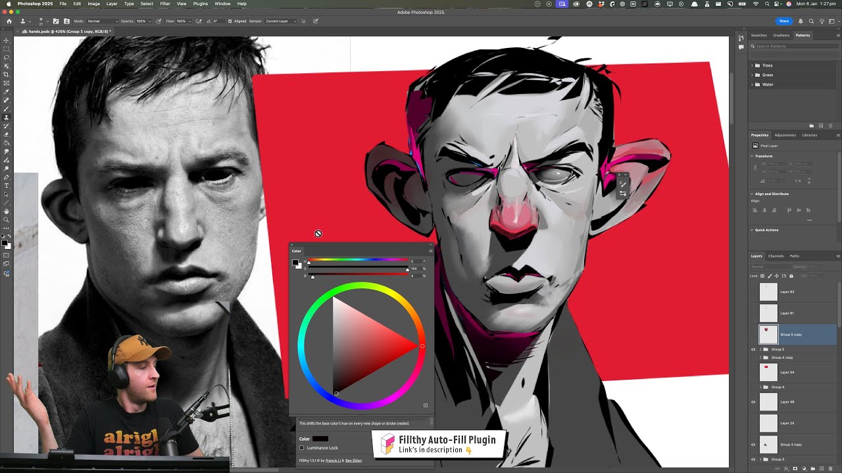Add a layer mask in Layers panel
Screen dimensions: 842x473
pyautogui.click(x=795, y=468)
